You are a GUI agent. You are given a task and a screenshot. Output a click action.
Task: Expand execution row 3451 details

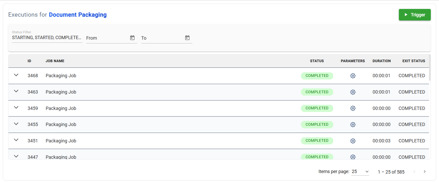(16, 140)
